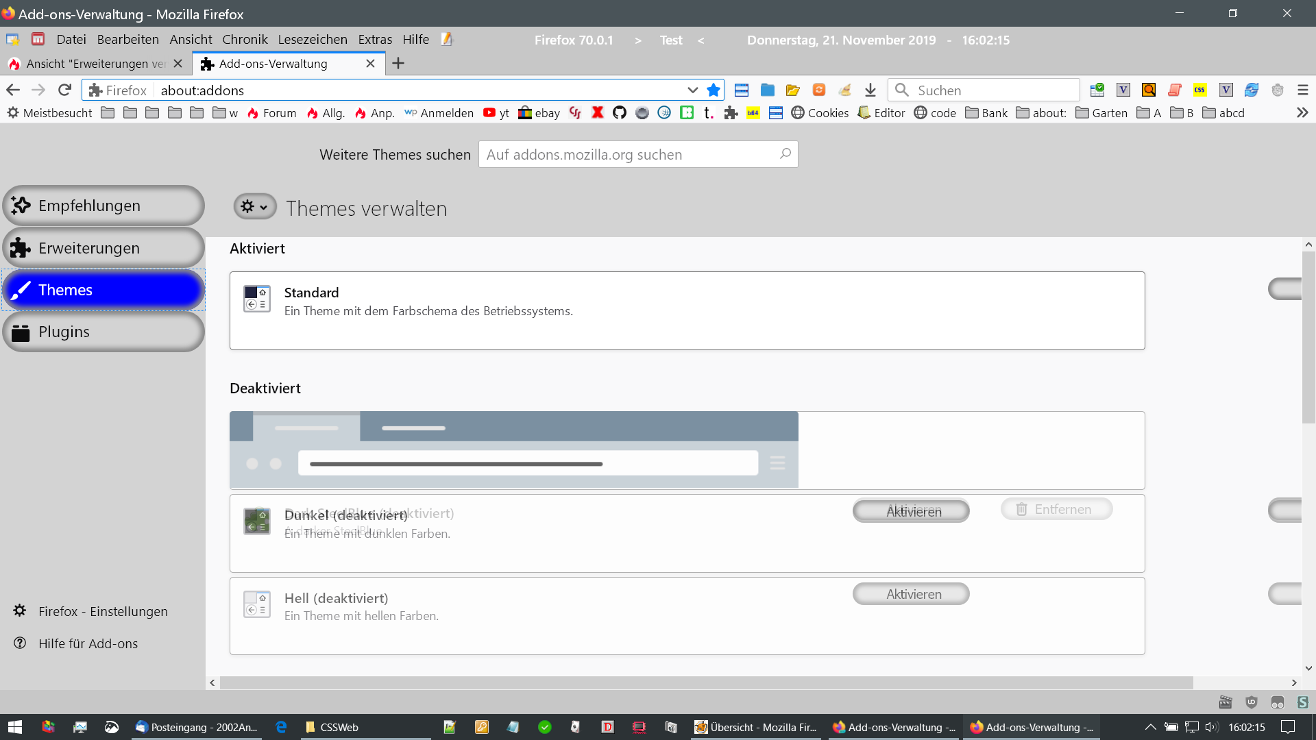Viewport: 1316px width, 740px height.
Task: Click the bookmark star icon
Action: pos(714,90)
